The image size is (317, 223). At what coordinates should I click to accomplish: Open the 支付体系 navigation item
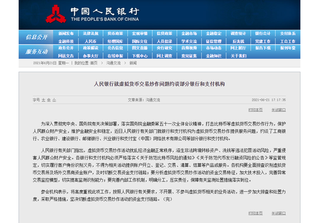(288, 33)
